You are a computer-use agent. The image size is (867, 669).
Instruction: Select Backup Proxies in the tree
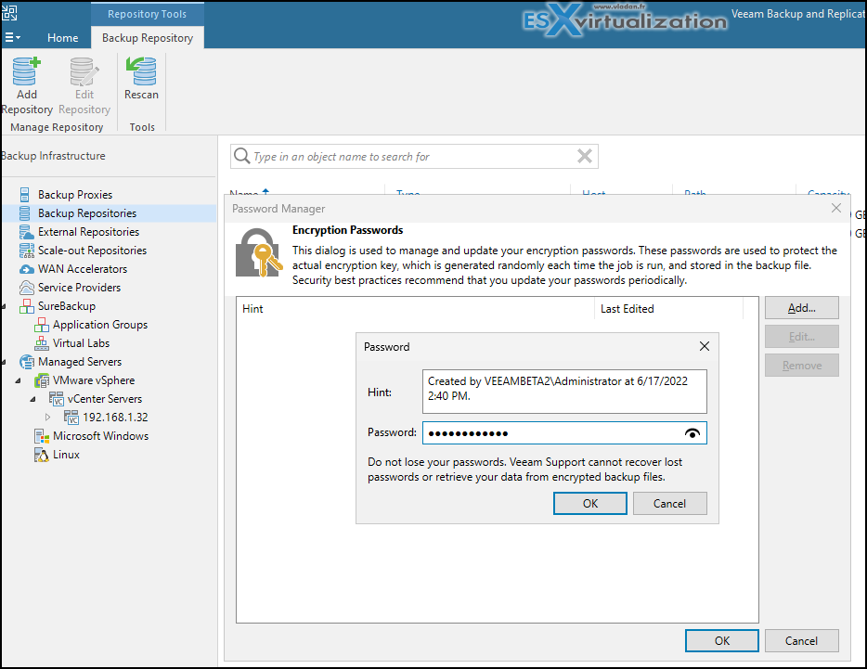click(74, 195)
